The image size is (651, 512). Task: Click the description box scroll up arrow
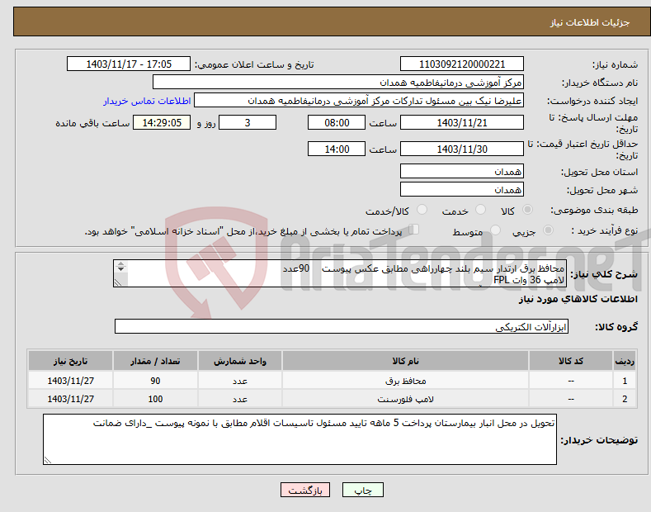pos(120,263)
